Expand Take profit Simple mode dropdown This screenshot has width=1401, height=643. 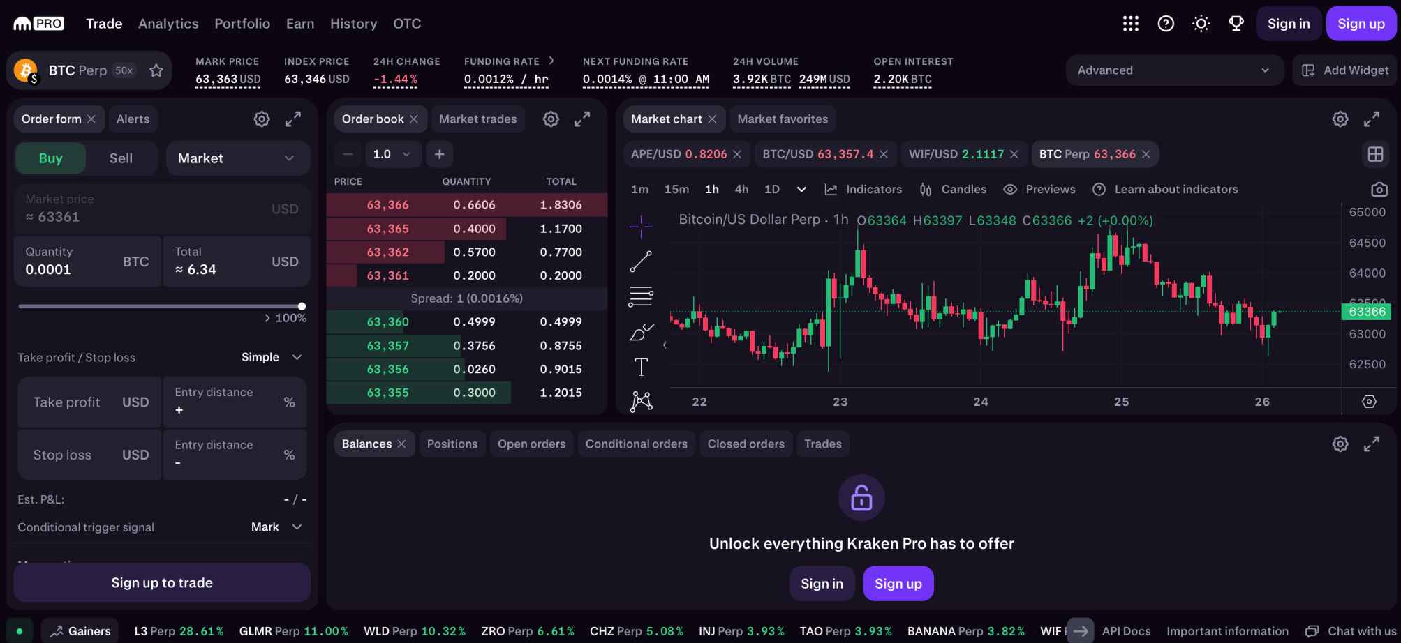pyautogui.click(x=272, y=357)
